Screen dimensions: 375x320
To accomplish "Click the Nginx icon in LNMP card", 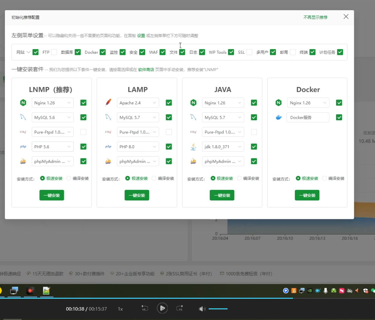I will 23,103.
